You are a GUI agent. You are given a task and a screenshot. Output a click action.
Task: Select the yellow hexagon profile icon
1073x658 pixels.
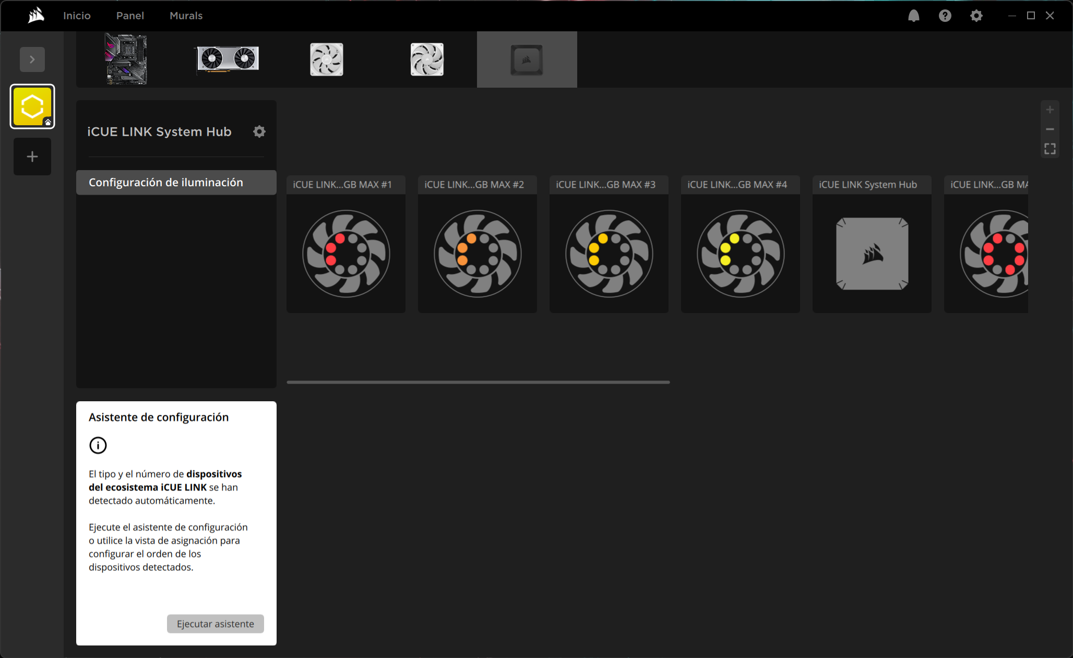(32, 106)
